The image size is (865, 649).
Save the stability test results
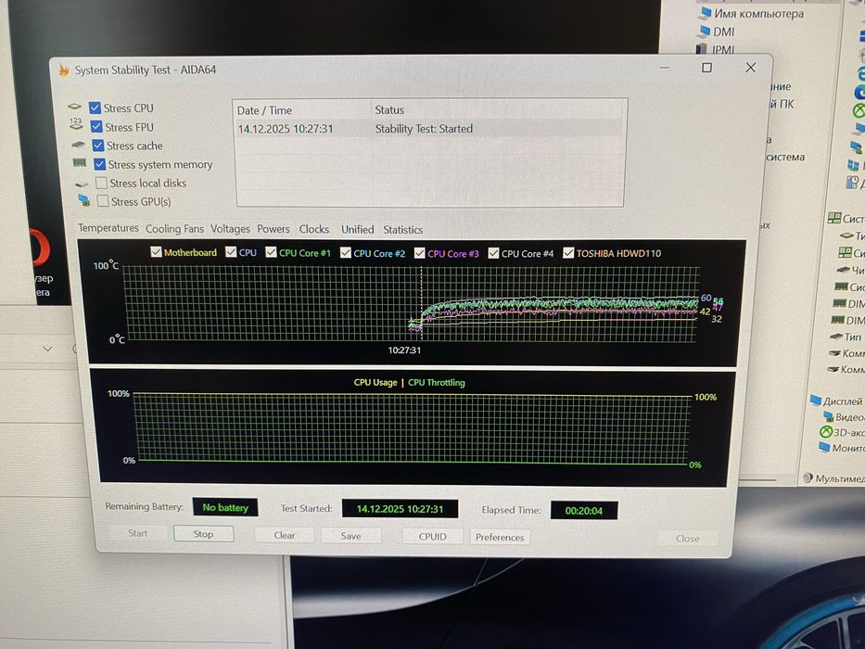(x=350, y=536)
